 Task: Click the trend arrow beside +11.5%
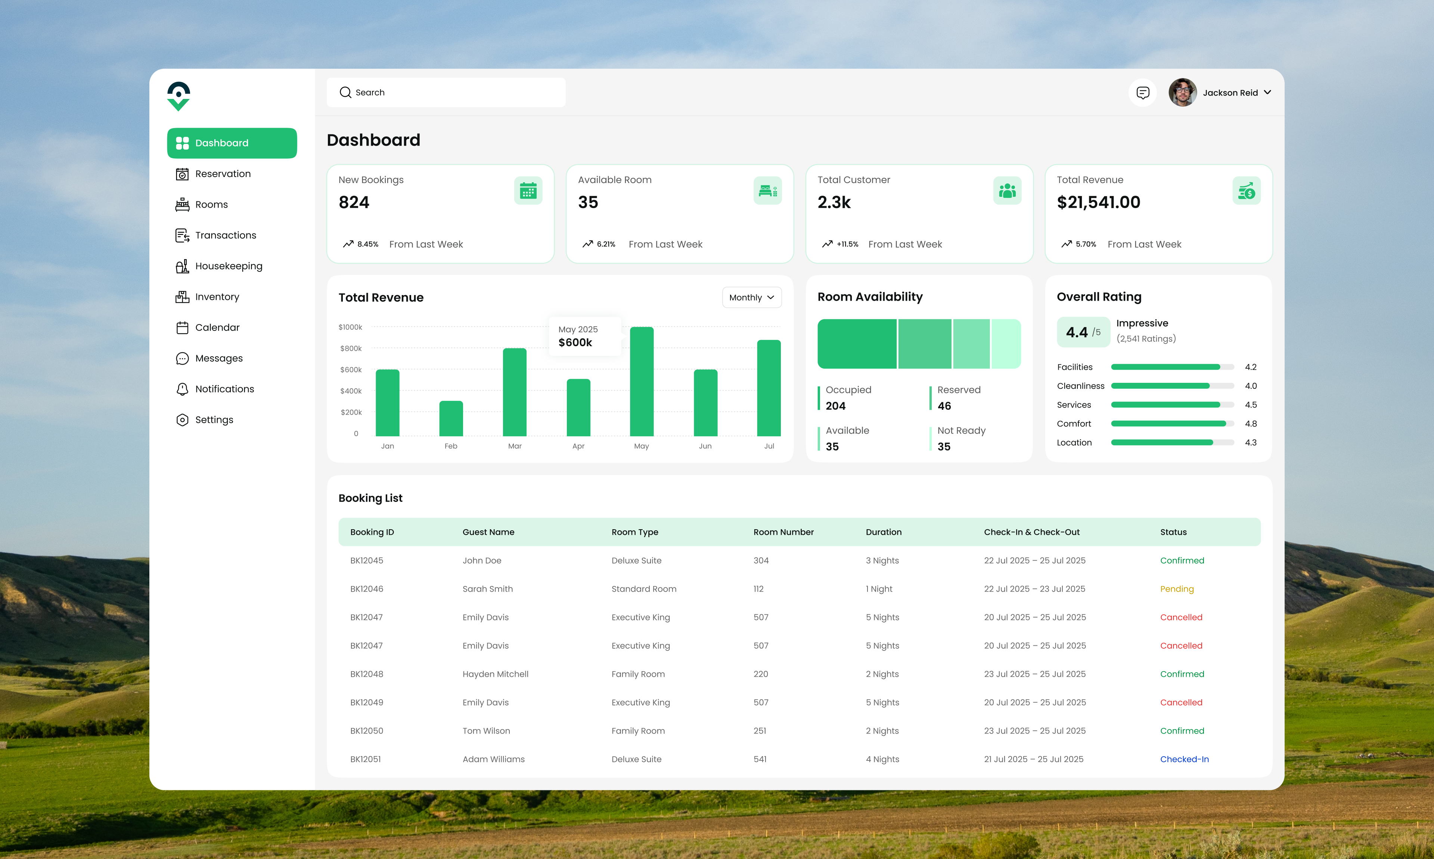tap(827, 244)
